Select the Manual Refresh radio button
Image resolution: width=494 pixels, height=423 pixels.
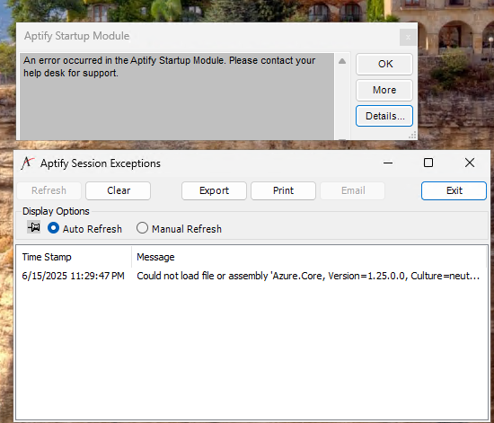142,228
